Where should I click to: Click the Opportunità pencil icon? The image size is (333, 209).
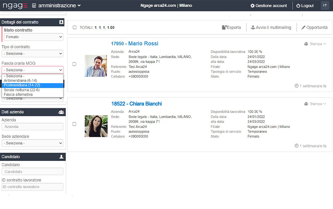click(303, 27)
